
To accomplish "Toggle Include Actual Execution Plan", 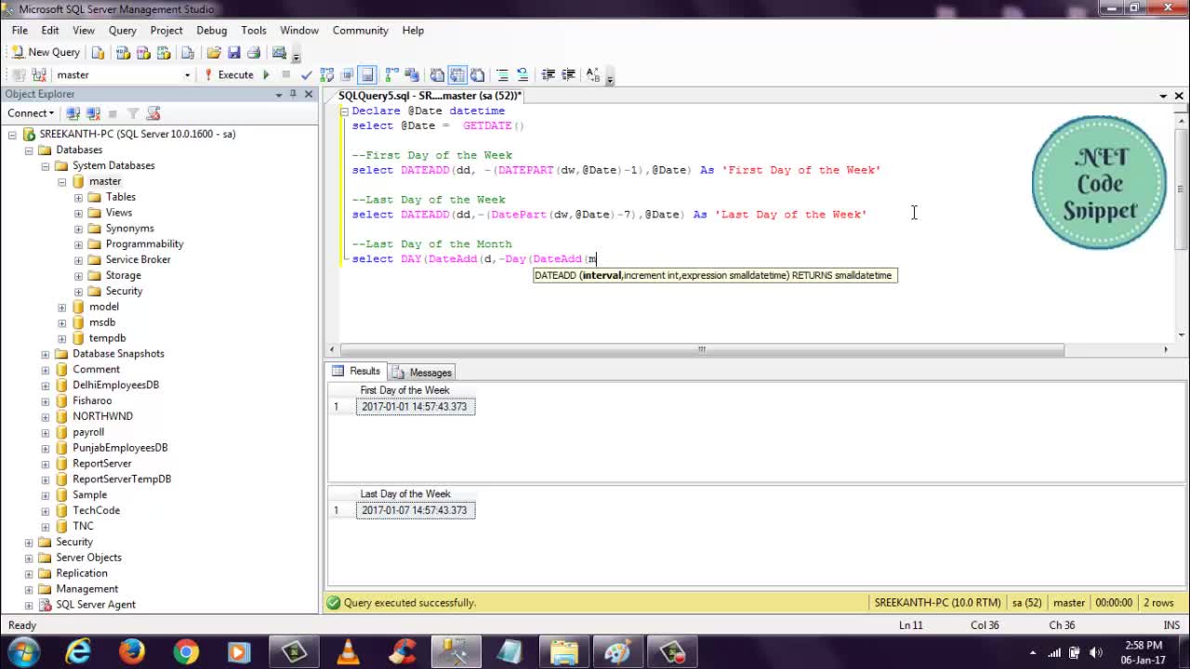I will click(x=391, y=74).
